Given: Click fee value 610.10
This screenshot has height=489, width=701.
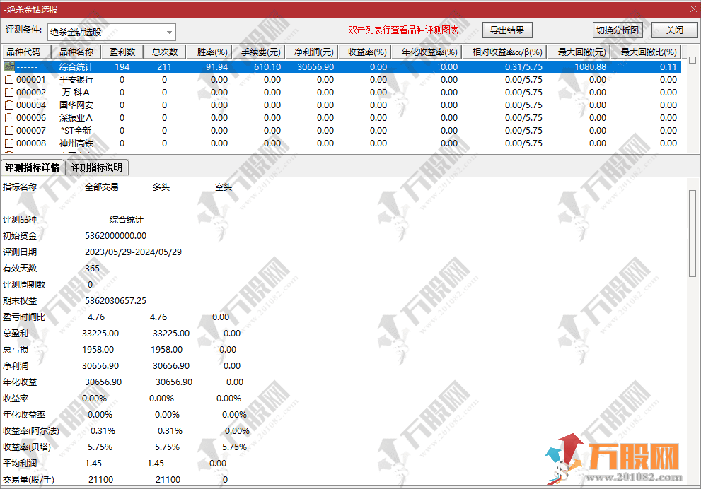Looking at the screenshot, I should pos(267,67).
